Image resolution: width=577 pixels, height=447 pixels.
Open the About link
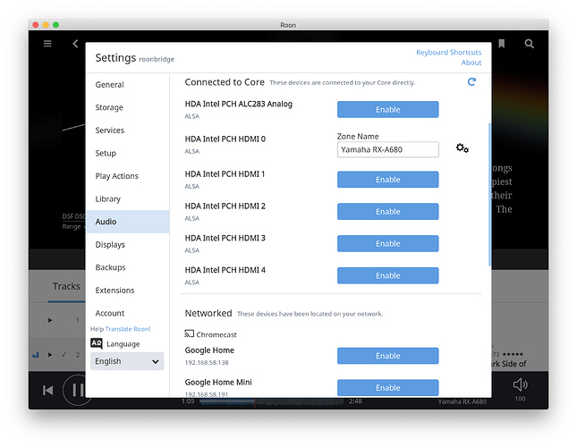point(471,63)
